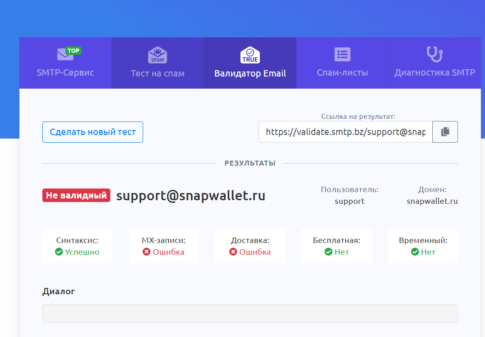
Task: Select the stethoscope icon for Диагностика SMTP
Action: pyautogui.click(x=435, y=54)
